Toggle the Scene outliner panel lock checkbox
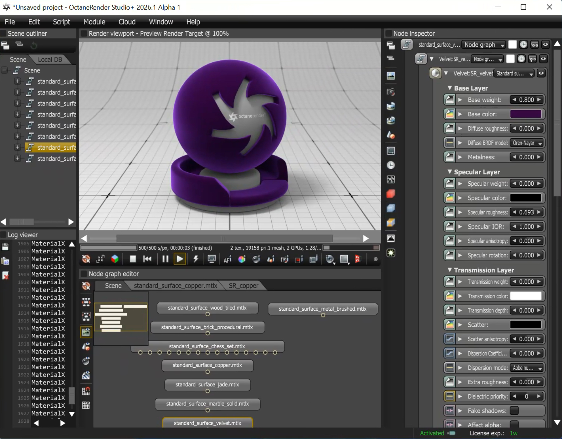This screenshot has height=439, width=562. click(3, 34)
